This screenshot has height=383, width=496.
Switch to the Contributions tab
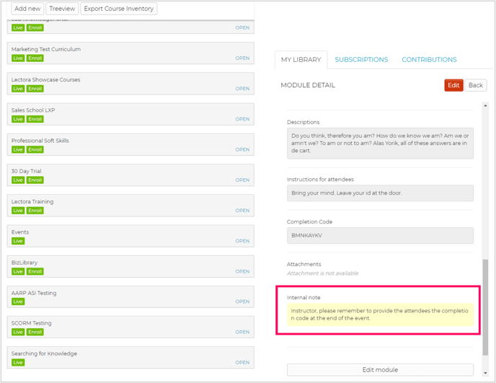(x=429, y=60)
